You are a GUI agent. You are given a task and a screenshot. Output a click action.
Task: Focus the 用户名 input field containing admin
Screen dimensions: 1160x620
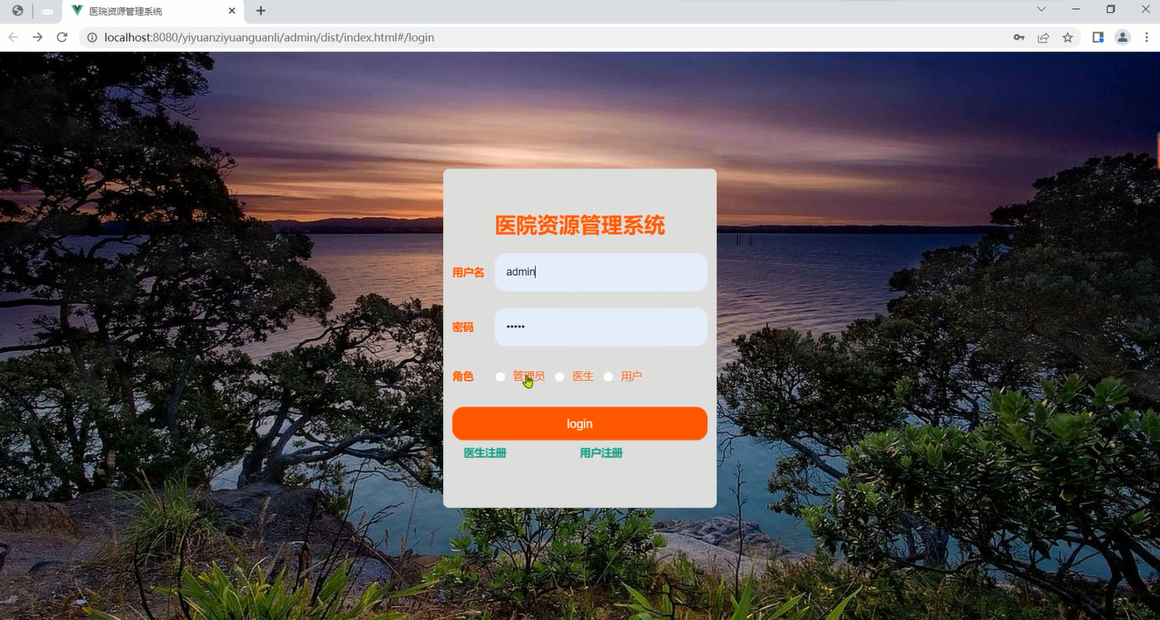point(601,272)
